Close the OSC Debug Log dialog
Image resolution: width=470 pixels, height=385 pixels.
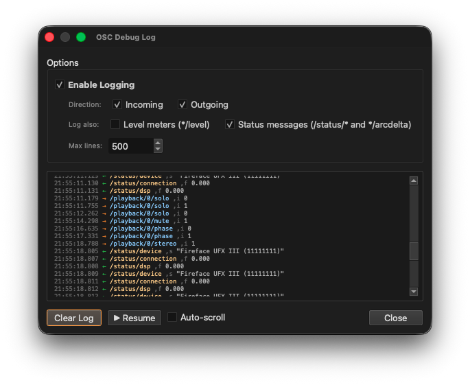396,318
